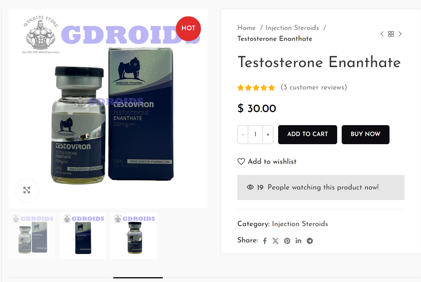Select thumbnail showing vial only
This screenshot has height=282, width=421.
134,236
